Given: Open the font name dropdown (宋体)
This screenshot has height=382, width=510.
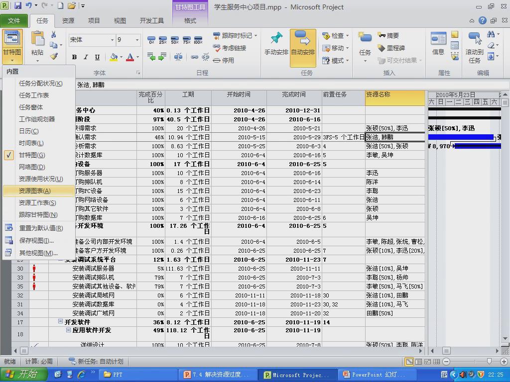Looking at the screenshot, I should pos(112,40).
